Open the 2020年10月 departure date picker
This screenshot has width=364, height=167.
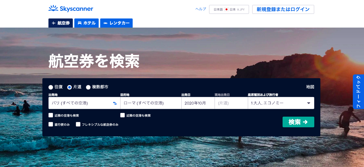198,103
